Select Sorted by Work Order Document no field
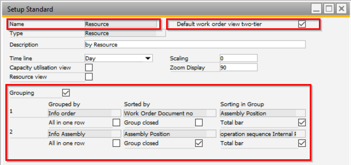 coord(165,113)
